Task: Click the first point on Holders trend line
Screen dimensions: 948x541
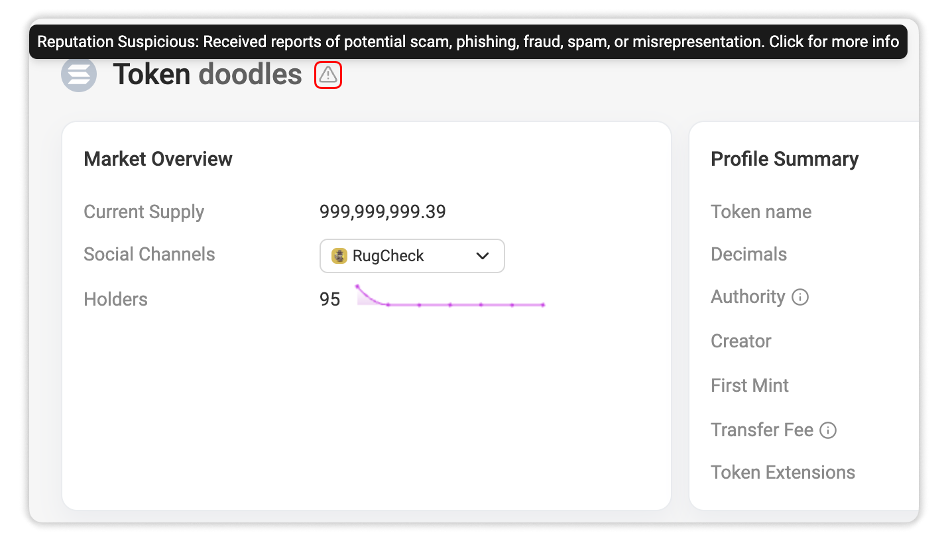Action: [357, 286]
